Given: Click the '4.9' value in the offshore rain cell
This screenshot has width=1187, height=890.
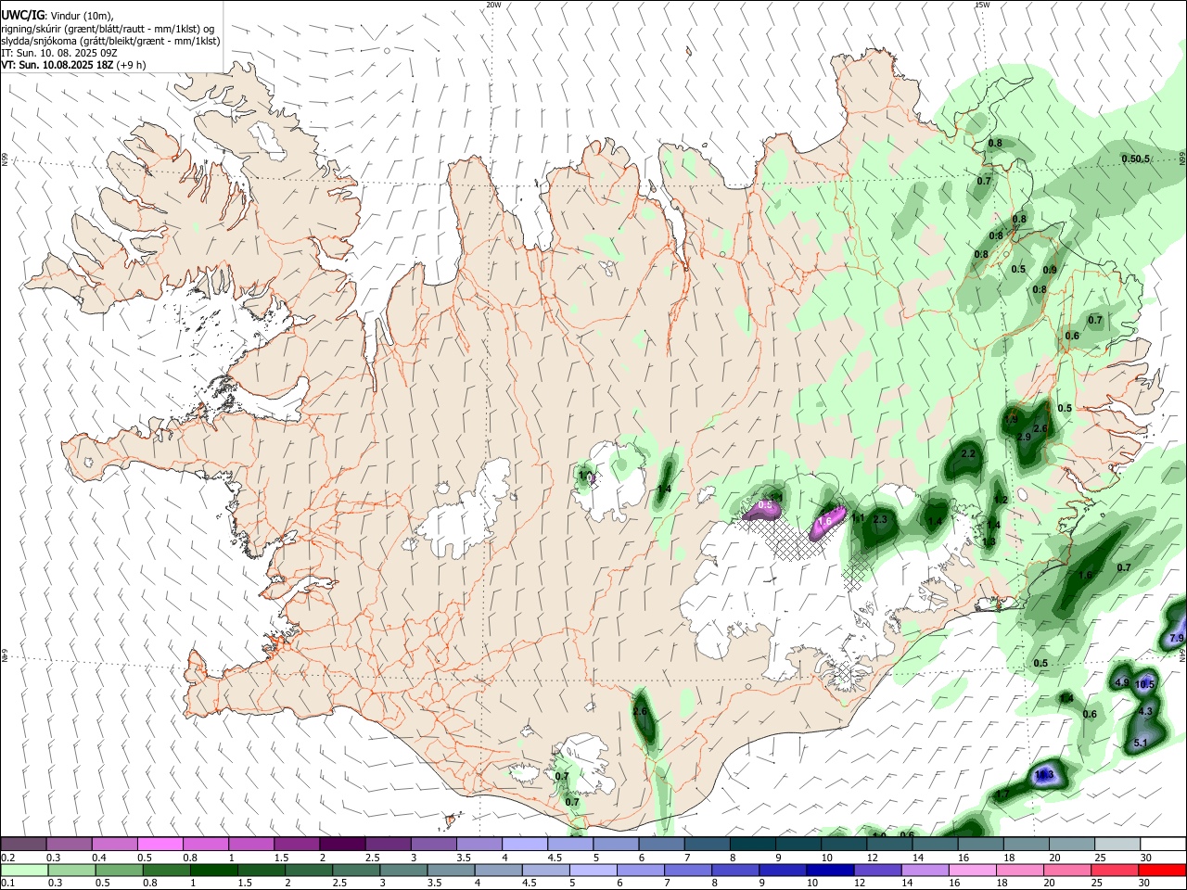Looking at the screenshot, I should [1121, 682].
